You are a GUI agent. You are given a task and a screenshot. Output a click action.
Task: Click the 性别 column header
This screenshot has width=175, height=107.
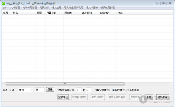pos(41,13)
